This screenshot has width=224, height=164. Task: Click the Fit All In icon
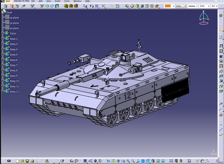[x=113, y=161]
